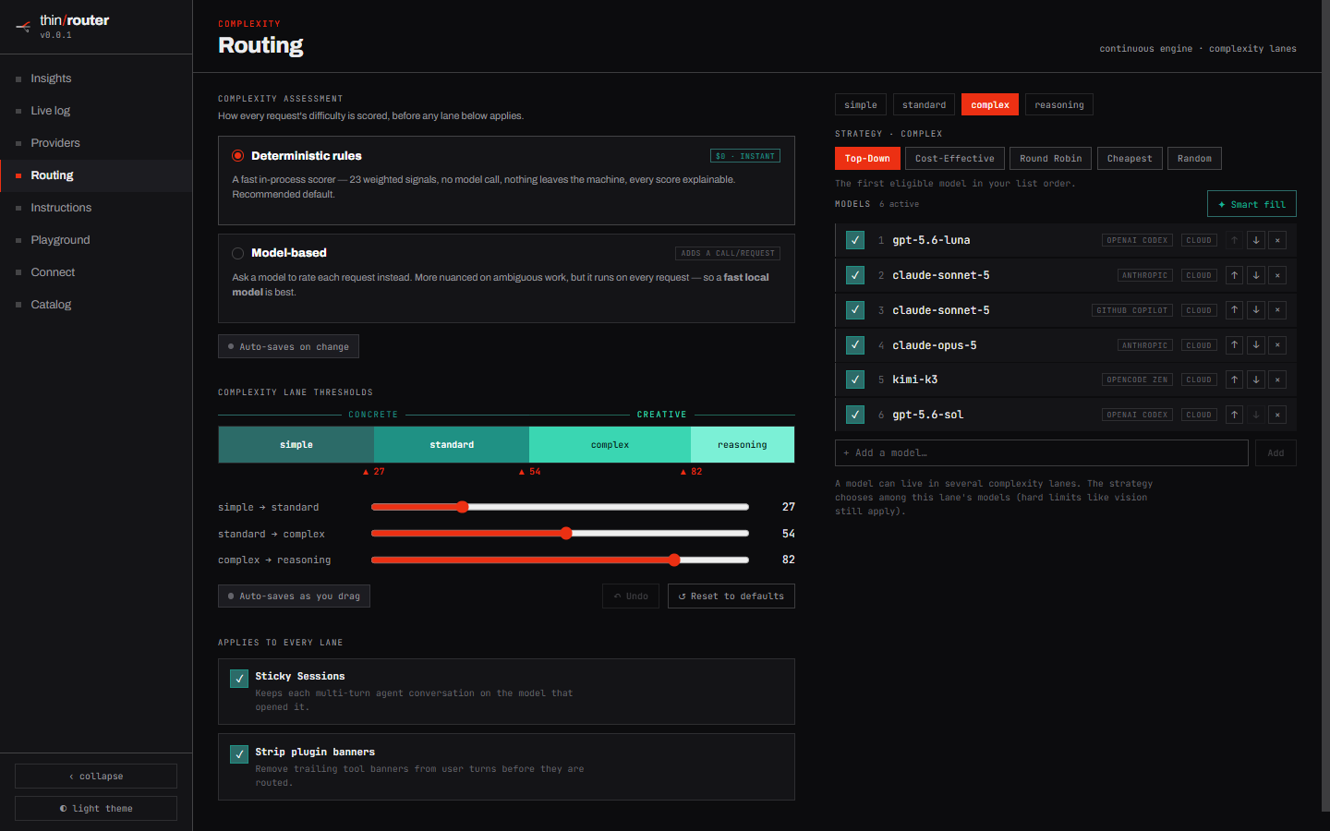The image size is (1330, 831).
Task: Click the Undo button
Action: tap(631, 596)
